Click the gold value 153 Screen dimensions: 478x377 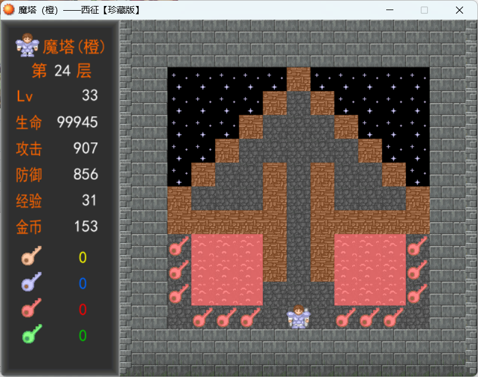(86, 226)
